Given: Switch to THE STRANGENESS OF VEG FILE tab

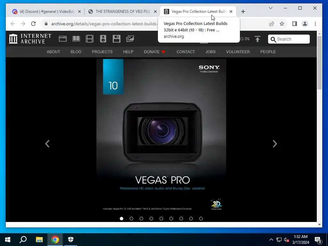Looking at the screenshot, I should 123,12.
